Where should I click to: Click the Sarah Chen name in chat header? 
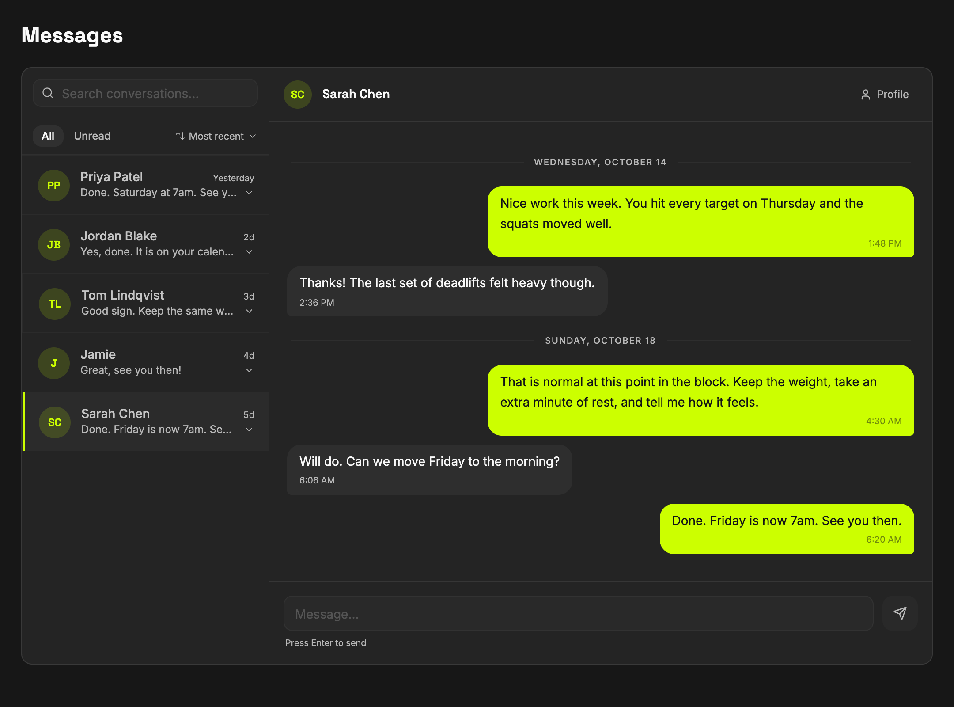[x=356, y=94]
